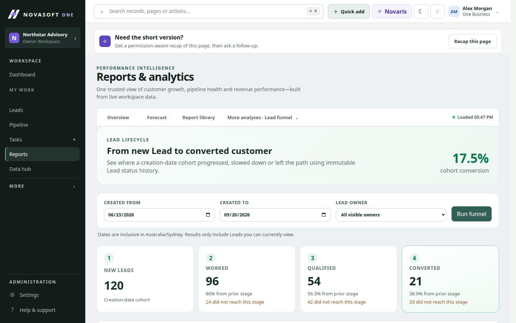Viewport: 516px width, 323px height.
Task: Go to Leads in sidebar
Action: pos(42,110)
